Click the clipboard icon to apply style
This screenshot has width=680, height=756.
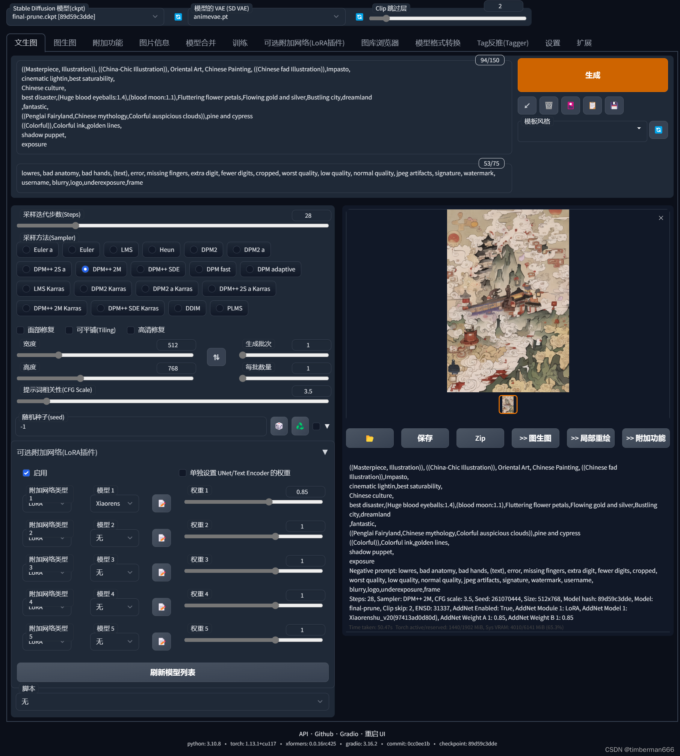click(592, 105)
